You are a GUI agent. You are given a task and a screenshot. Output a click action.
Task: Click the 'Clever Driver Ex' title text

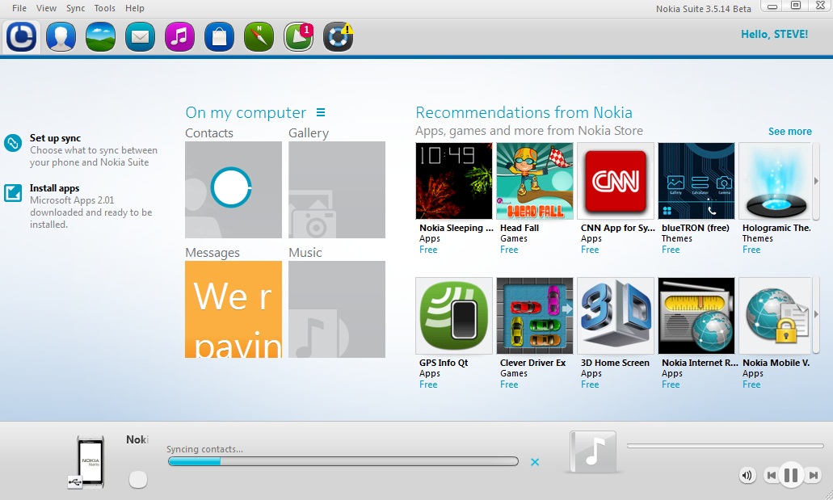(x=532, y=363)
